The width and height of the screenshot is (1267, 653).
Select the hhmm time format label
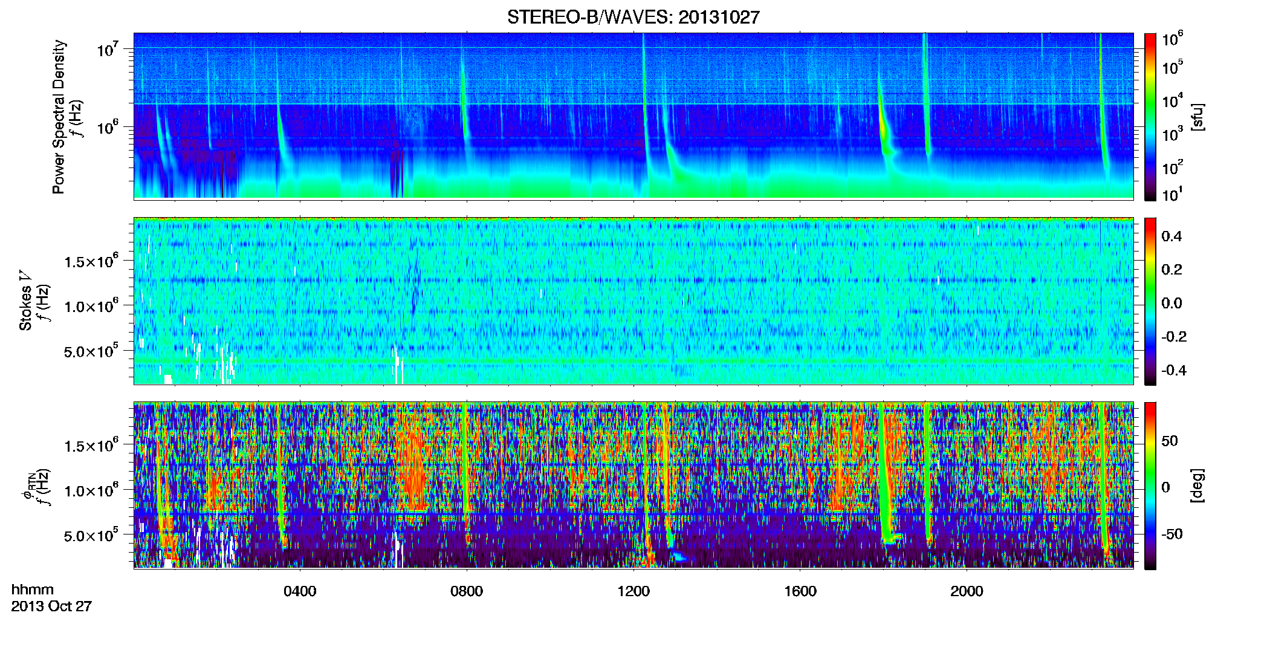tap(33, 590)
